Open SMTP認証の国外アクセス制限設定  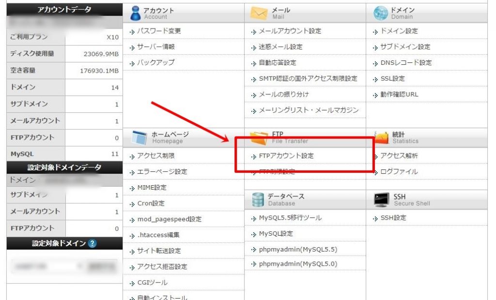coord(308,78)
